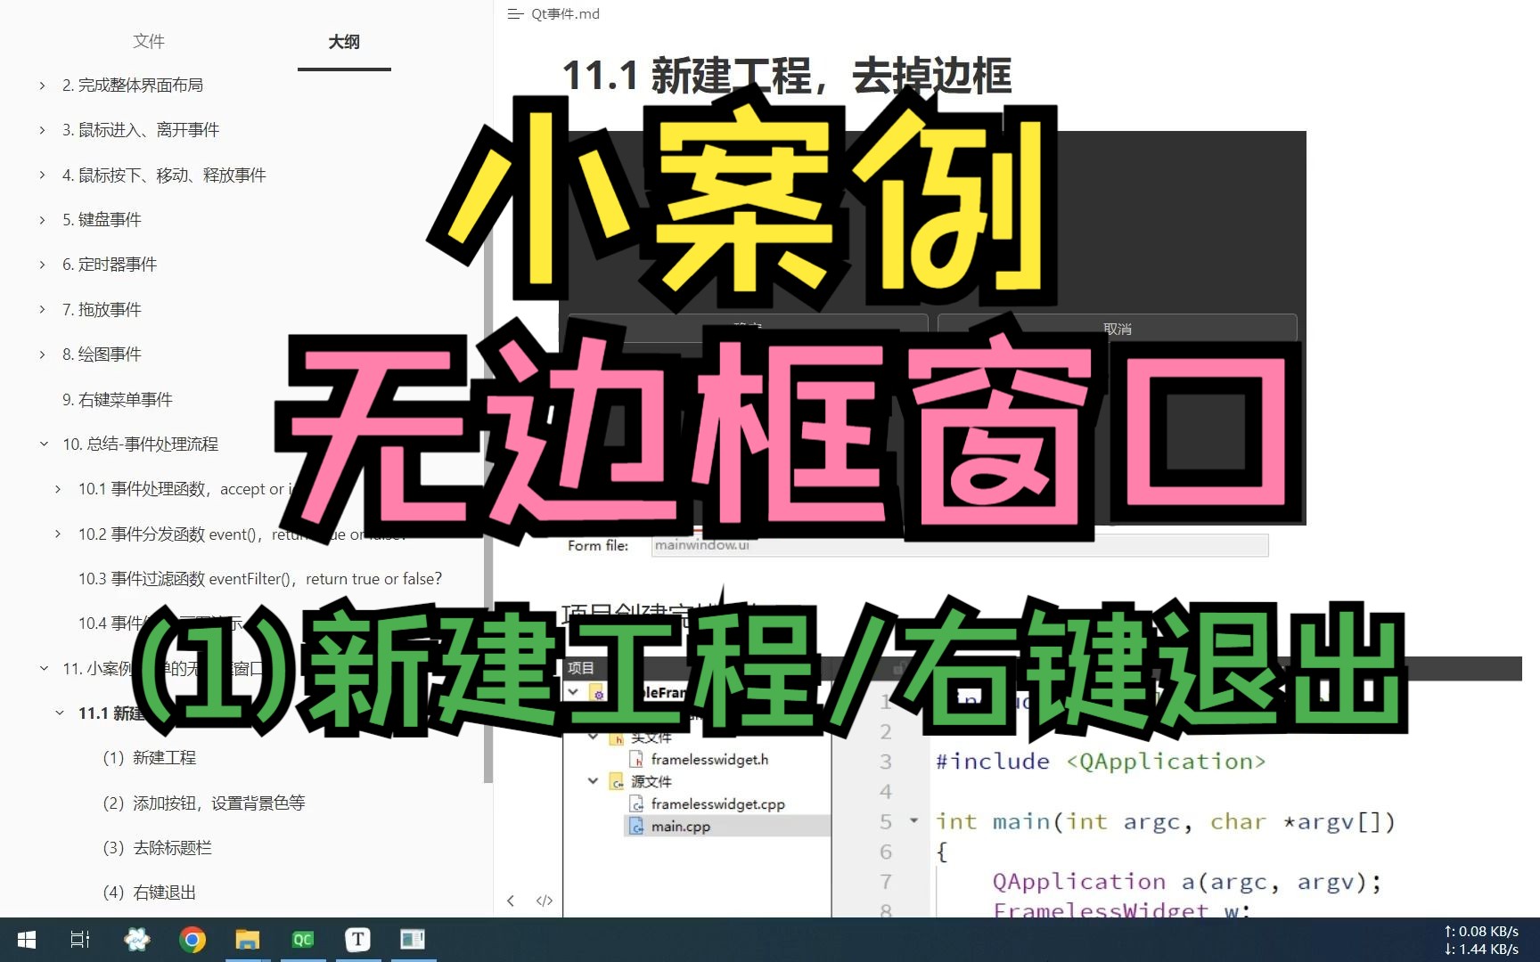This screenshot has height=962, width=1540.
Task: Select the 大纲 outline tab
Action: coord(344,41)
